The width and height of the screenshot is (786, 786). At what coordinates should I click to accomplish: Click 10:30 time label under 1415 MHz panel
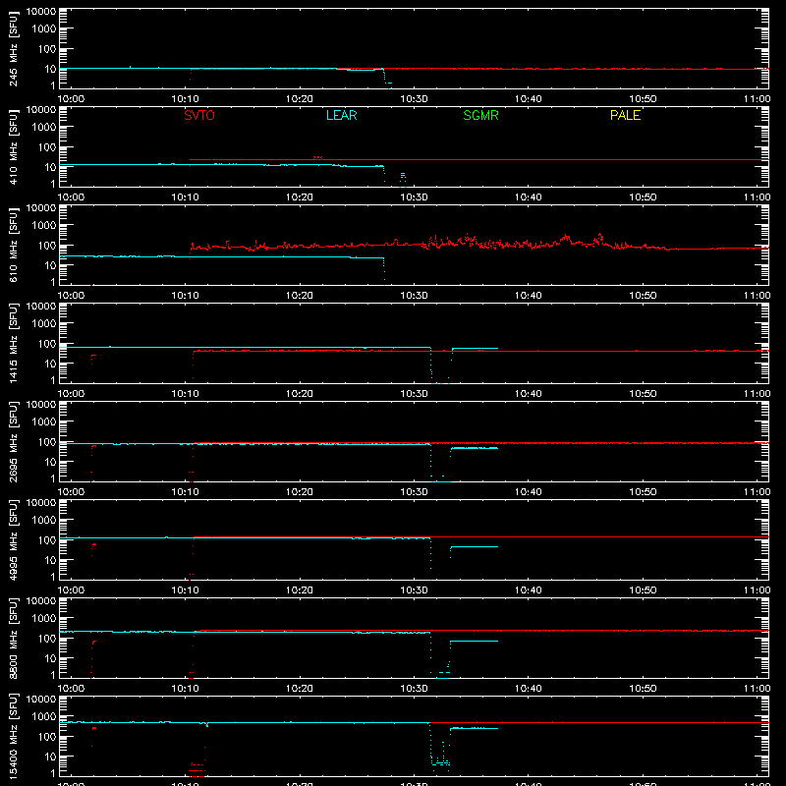[x=414, y=394]
